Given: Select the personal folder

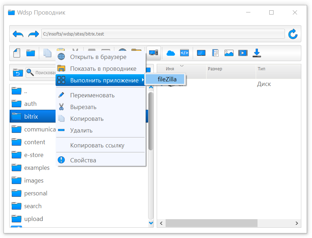Looking at the screenshot, I should (79, 193).
